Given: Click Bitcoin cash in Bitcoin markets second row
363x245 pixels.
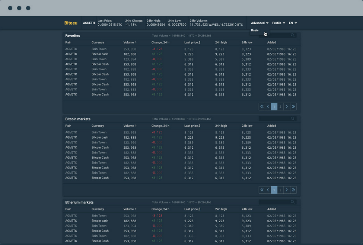Looking at the screenshot, I should coord(100,137).
